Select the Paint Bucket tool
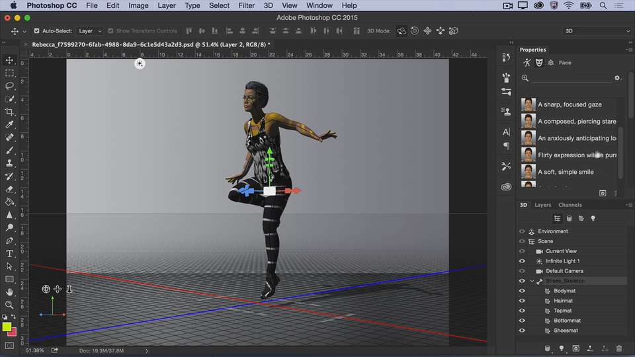 coord(9,202)
